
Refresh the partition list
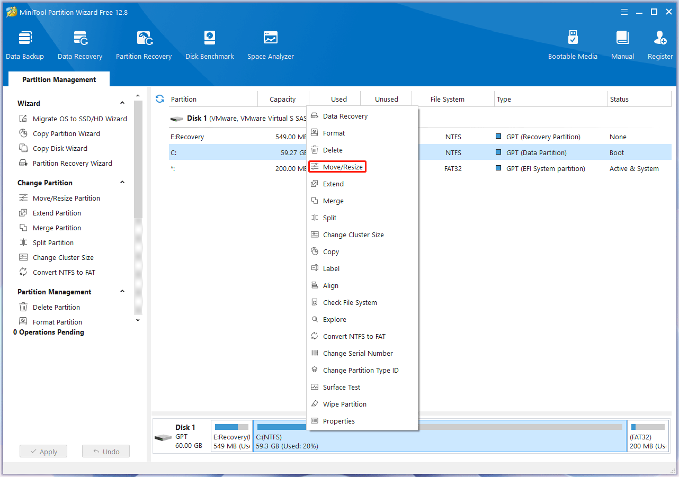159,99
